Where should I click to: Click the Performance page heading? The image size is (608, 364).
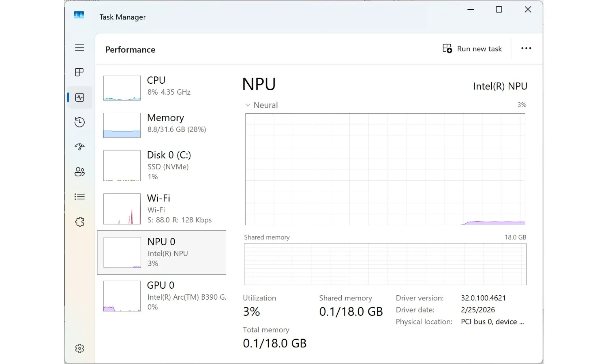coord(130,50)
